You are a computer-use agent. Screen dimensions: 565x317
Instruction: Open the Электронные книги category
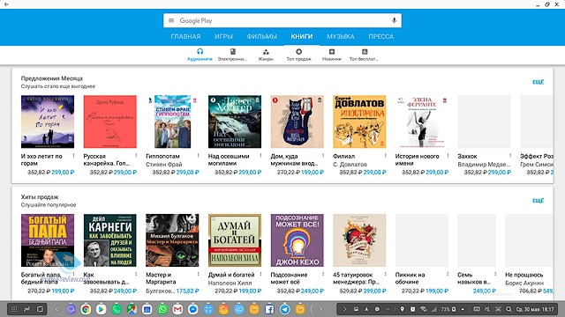[x=232, y=55]
